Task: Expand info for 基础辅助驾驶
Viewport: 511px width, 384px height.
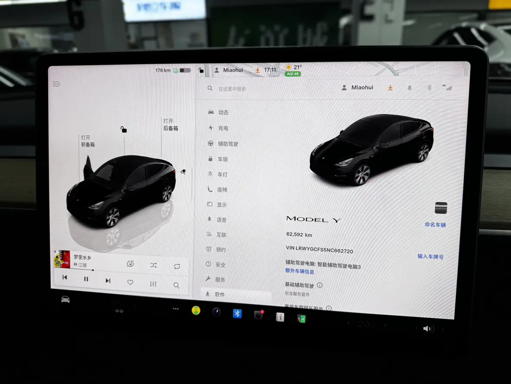Action: [x=320, y=285]
